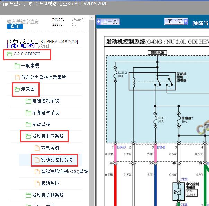Open the 混合动力系统注意事项 document
The image size is (209, 206).
click(44, 77)
